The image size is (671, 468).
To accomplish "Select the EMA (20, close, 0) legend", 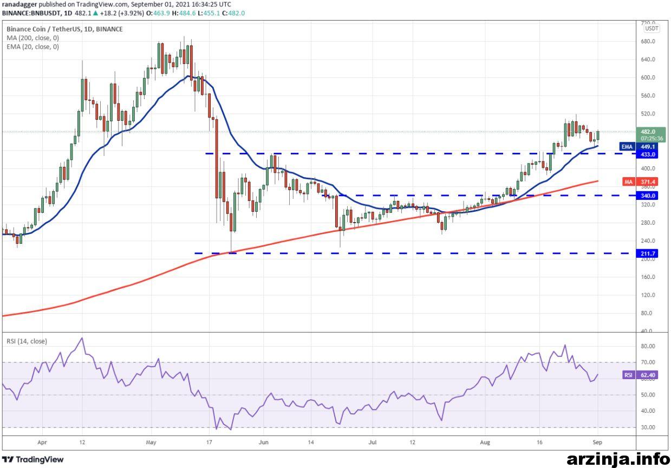I will (x=33, y=47).
